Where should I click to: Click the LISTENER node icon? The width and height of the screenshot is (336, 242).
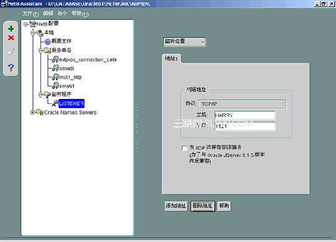(x=55, y=103)
